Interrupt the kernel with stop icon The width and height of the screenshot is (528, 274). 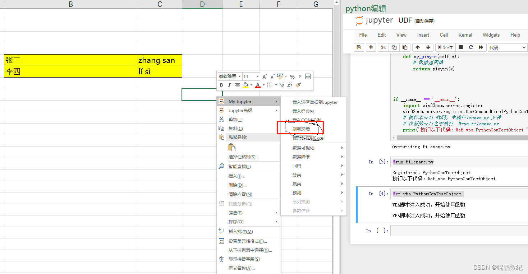tap(460, 47)
